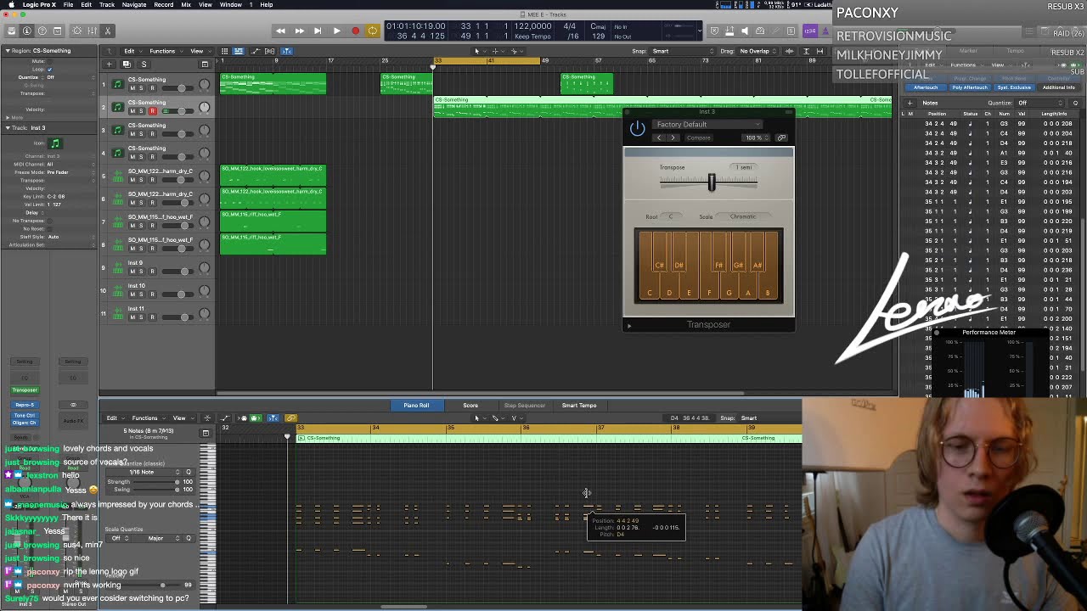This screenshot has height=611, width=1087.
Task: Open tracks area Edit dropdown
Action: [132, 51]
